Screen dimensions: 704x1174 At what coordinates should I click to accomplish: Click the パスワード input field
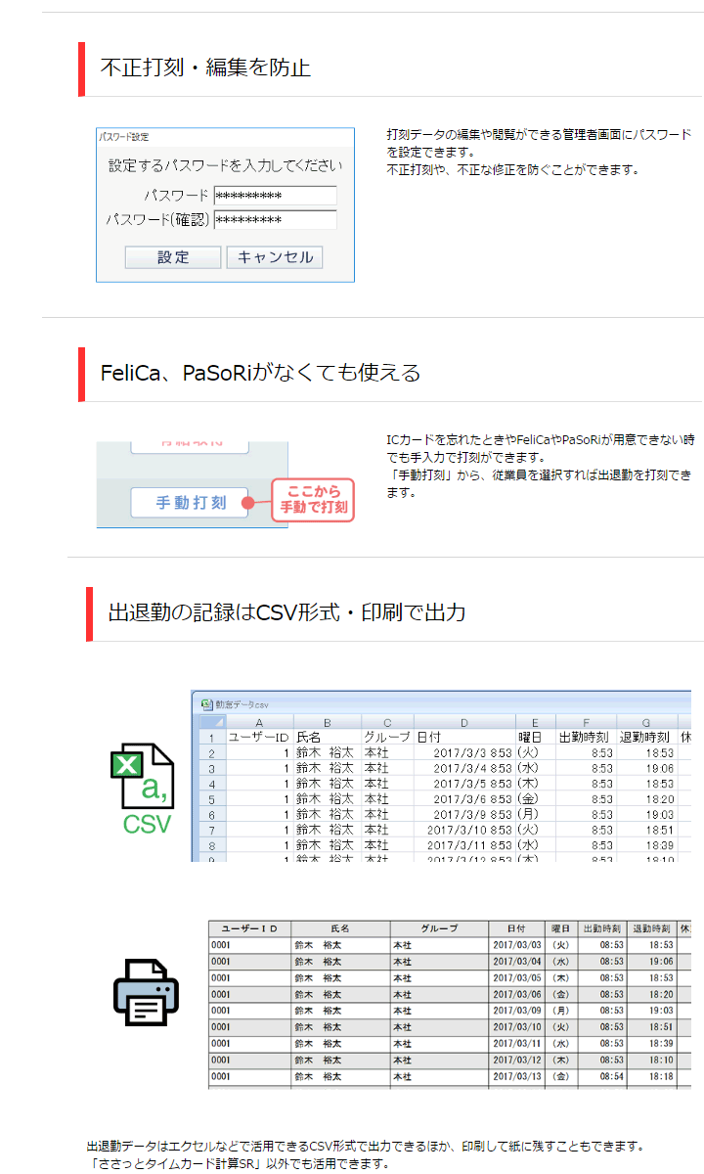pyautogui.click(x=275, y=196)
